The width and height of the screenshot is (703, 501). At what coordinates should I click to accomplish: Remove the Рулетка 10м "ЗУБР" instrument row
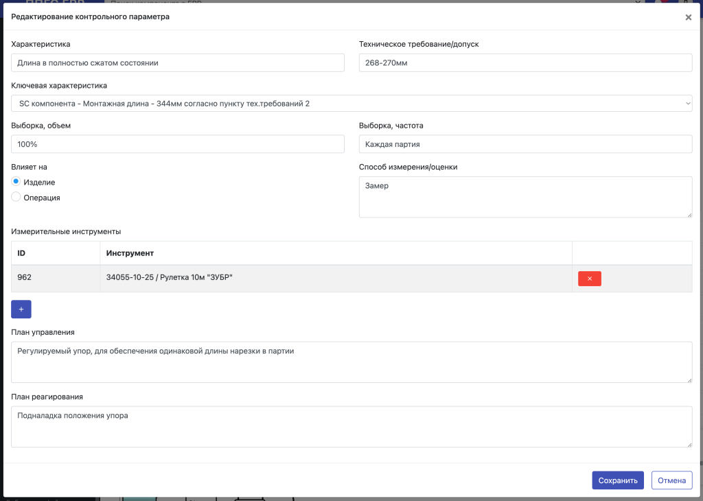[x=590, y=279]
